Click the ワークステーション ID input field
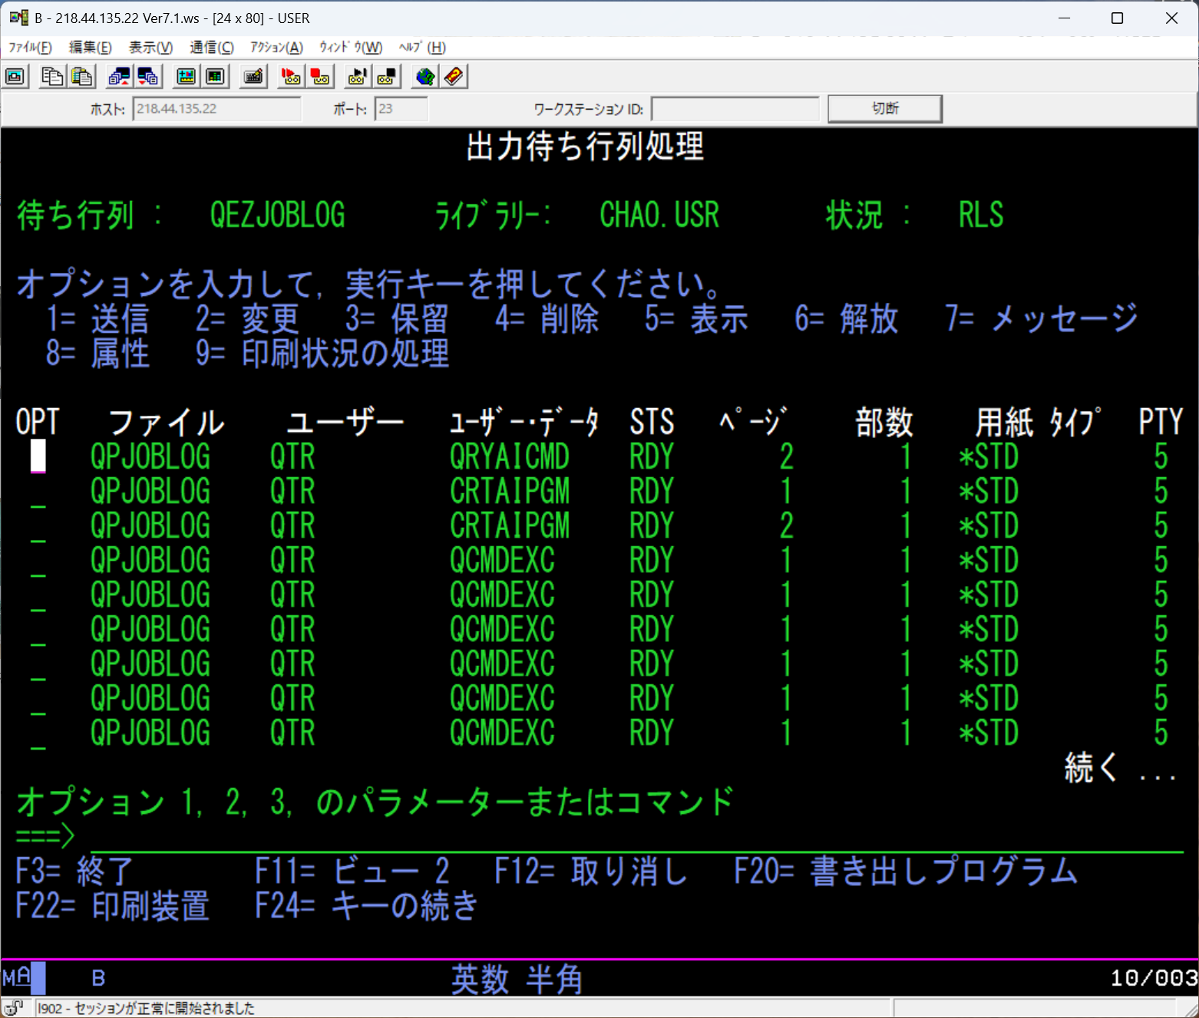1199x1018 pixels. click(x=735, y=109)
